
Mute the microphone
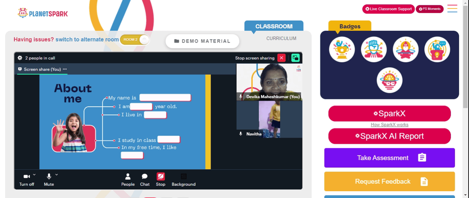point(49,179)
